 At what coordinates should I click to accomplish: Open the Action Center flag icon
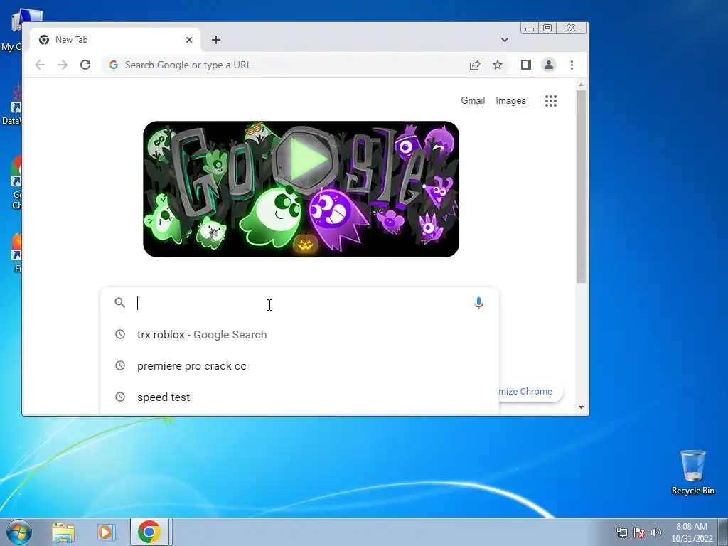[x=639, y=532]
